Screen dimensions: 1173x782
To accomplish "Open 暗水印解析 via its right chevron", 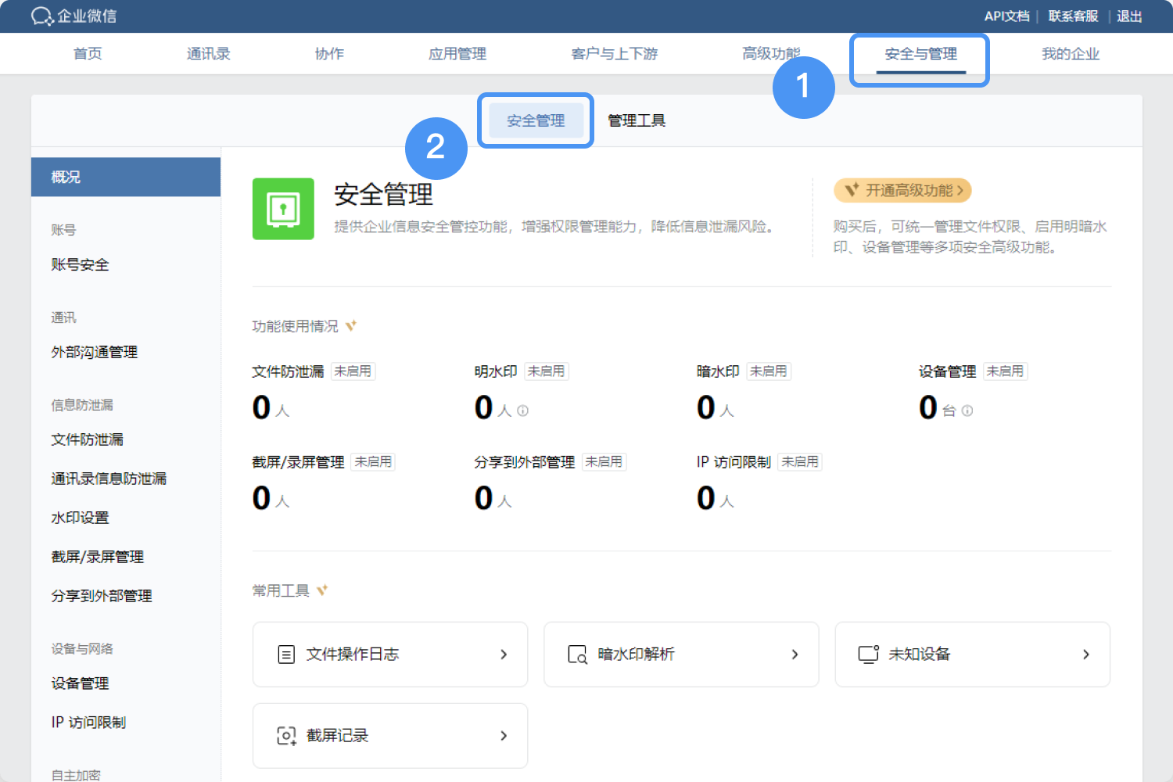I will pos(795,655).
